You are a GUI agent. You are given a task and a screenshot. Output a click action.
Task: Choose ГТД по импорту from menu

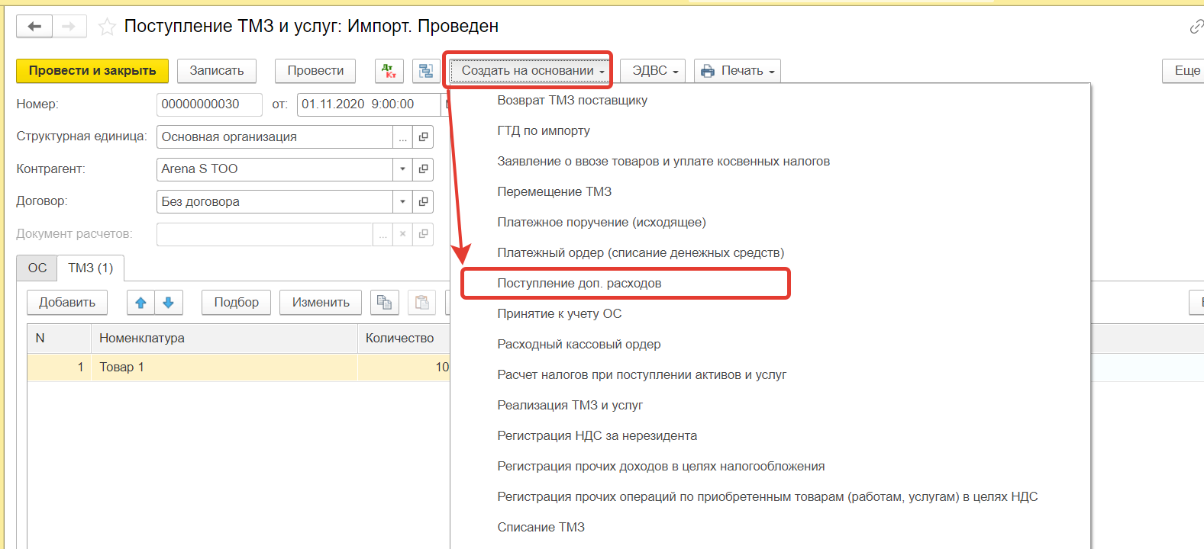coord(544,131)
